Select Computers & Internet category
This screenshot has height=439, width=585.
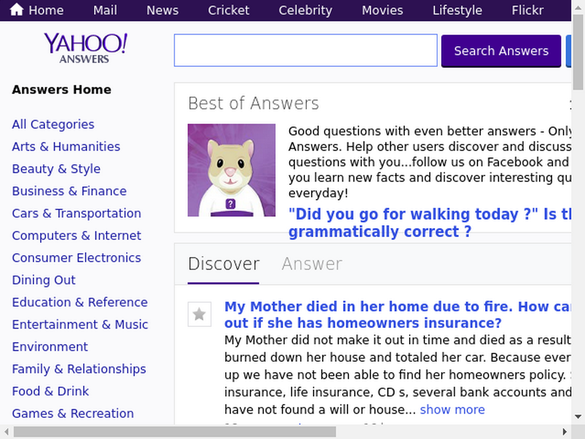[77, 236]
